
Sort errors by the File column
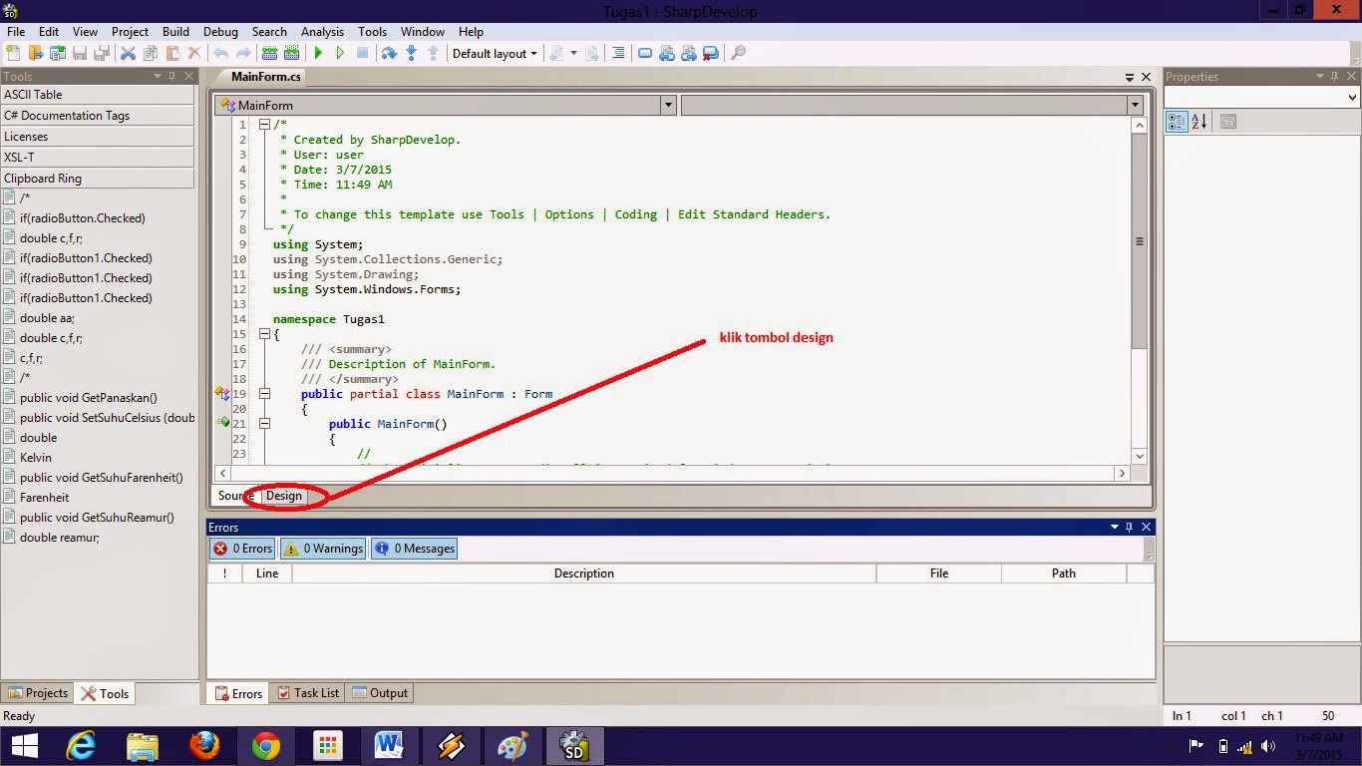point(939,574)
